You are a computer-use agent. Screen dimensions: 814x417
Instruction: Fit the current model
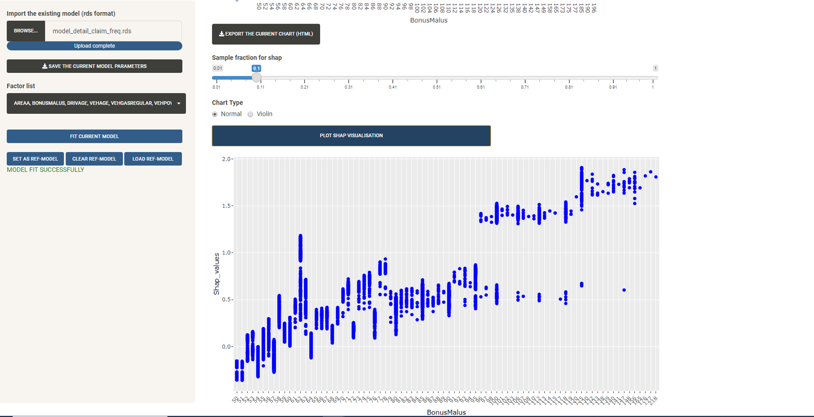94,136
